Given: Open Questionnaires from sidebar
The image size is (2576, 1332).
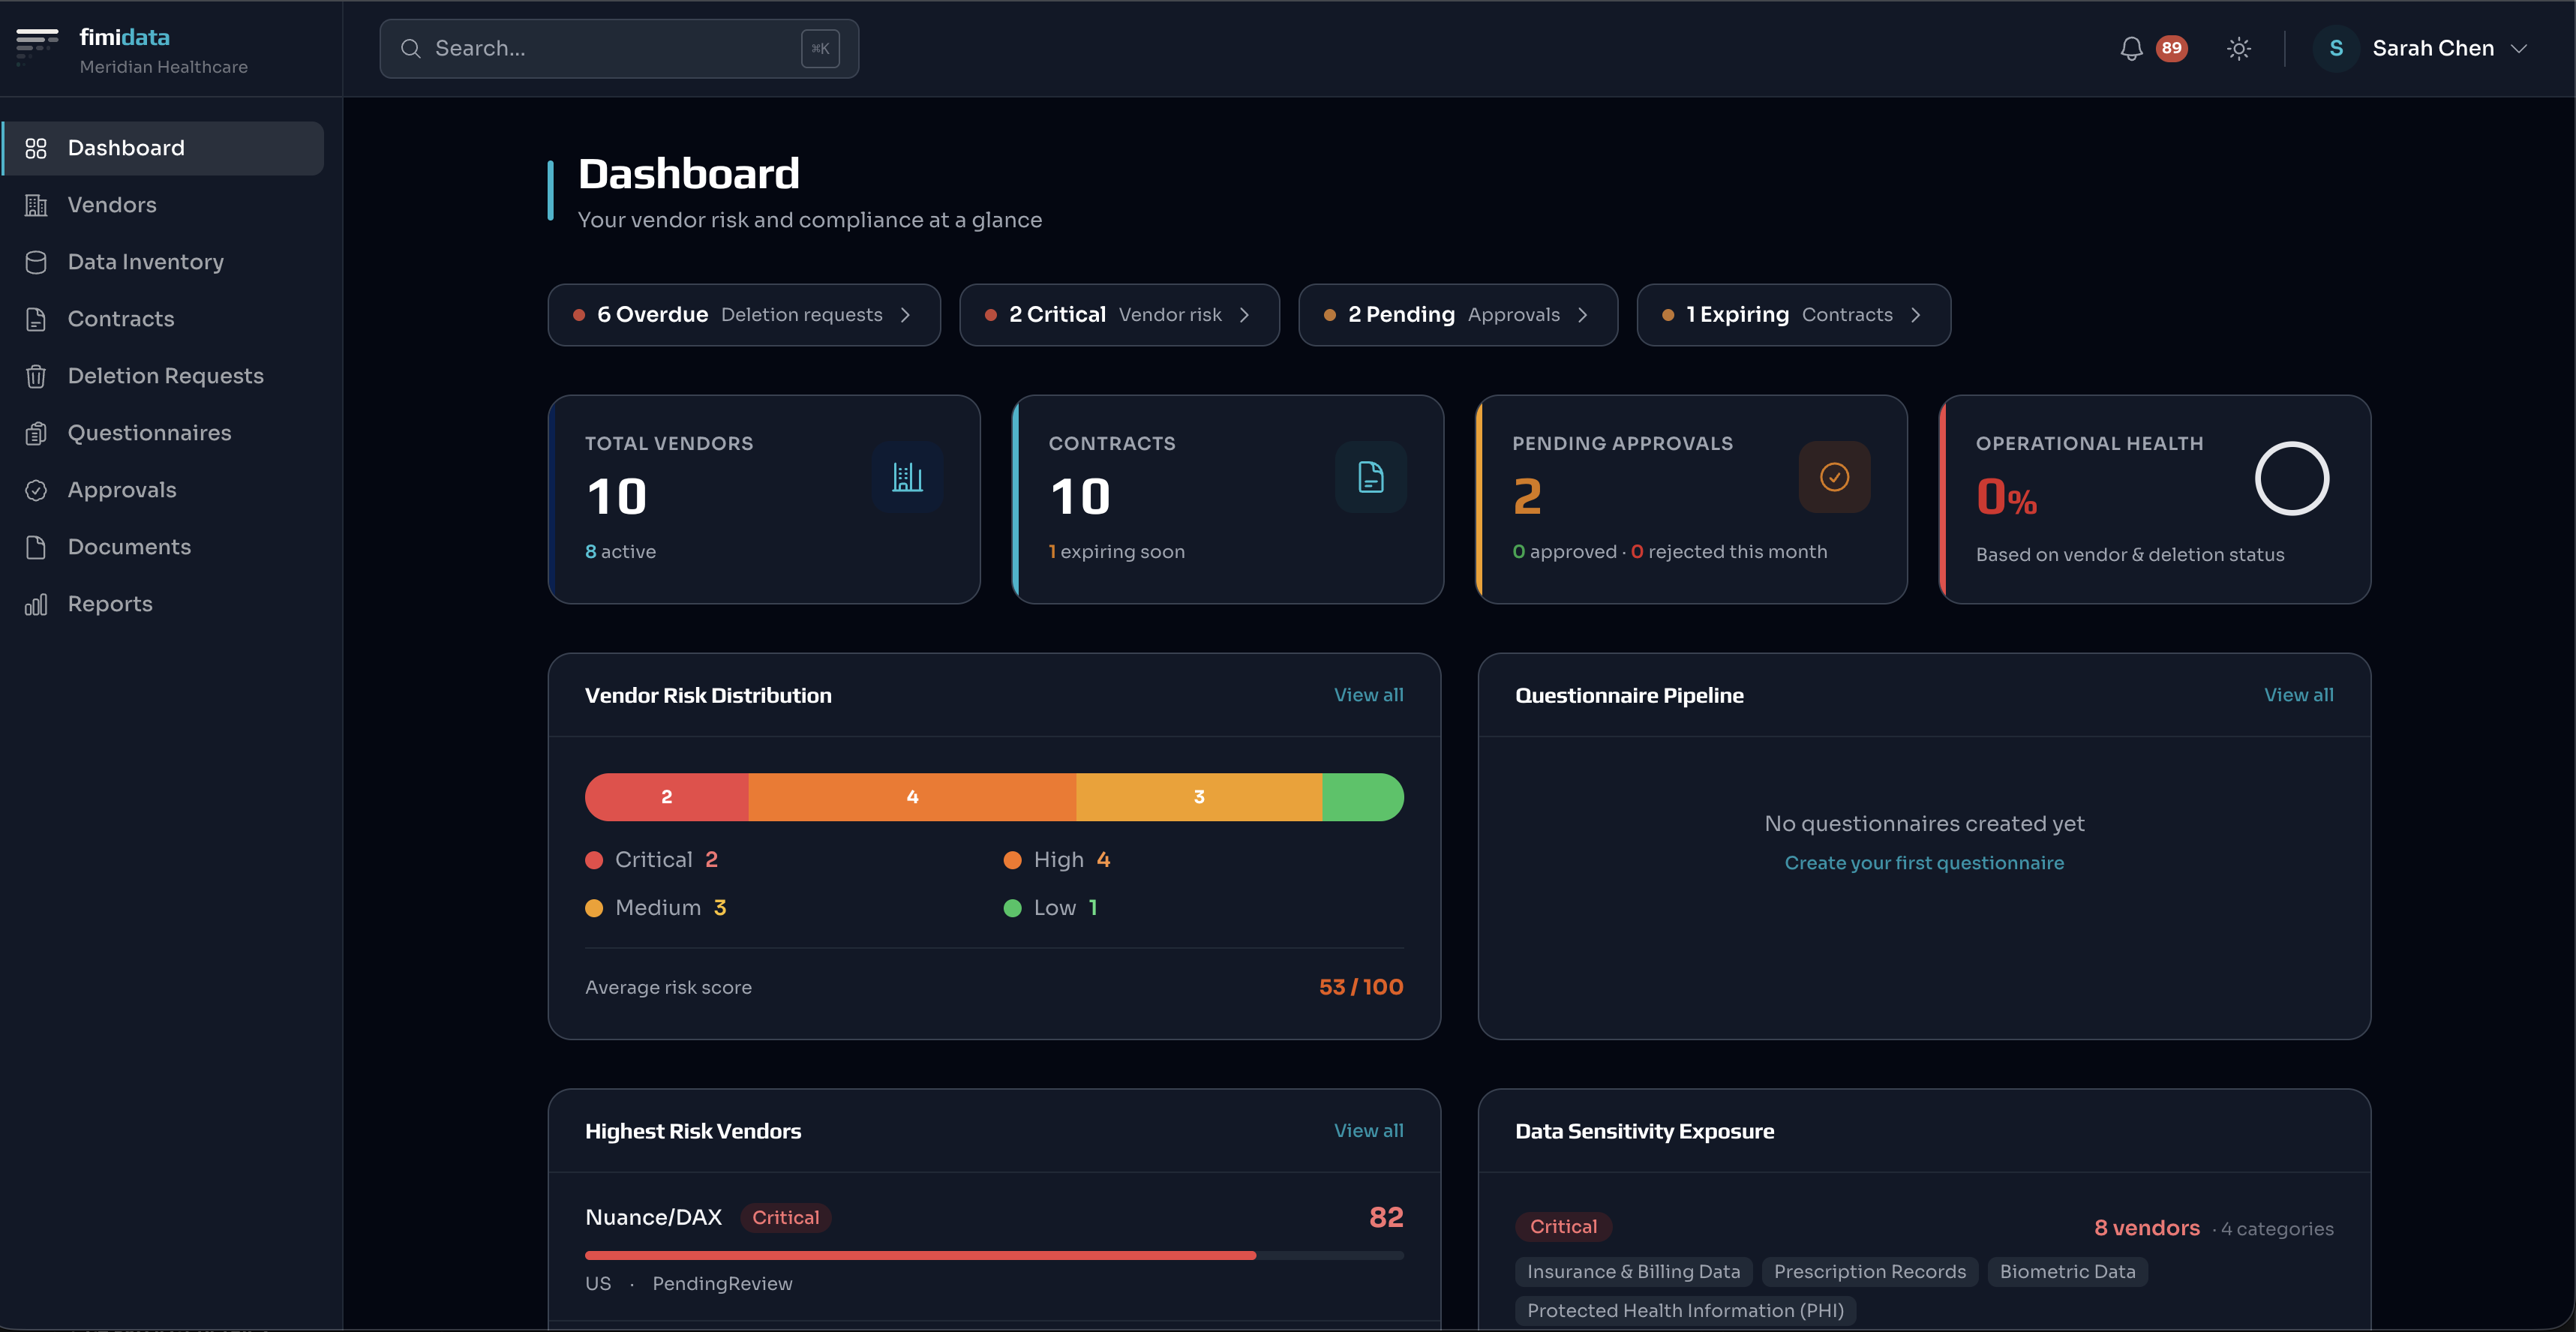Looking at the screenshot, I should point(163,433).
